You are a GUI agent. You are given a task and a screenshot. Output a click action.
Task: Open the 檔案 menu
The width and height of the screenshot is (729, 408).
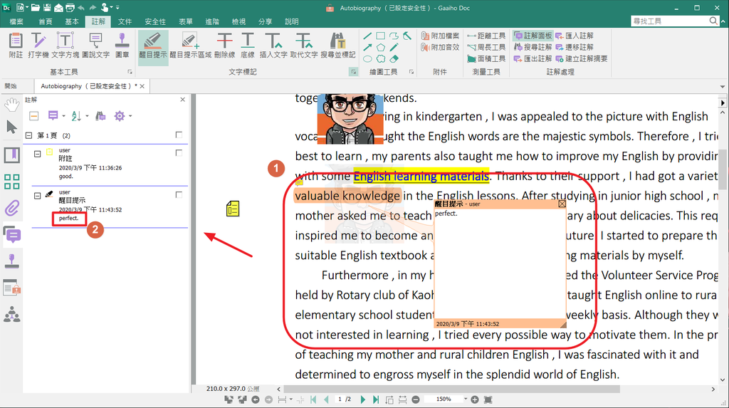(x=15, y=21)
